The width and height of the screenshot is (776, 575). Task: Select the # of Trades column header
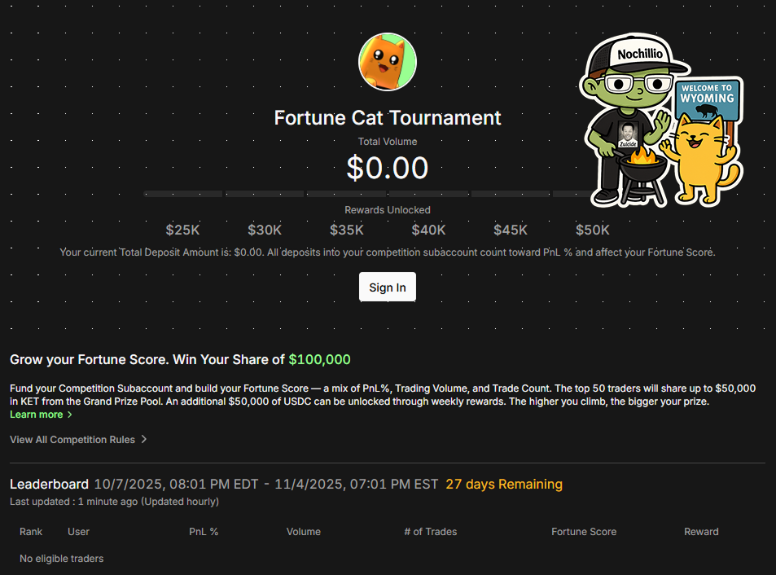[431, 532]
